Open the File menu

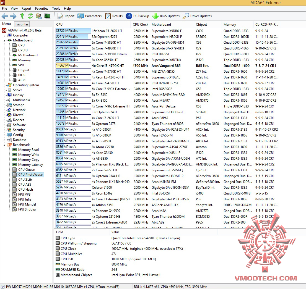point(4,9)
